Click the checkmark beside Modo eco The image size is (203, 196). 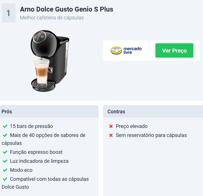(5, 170)
